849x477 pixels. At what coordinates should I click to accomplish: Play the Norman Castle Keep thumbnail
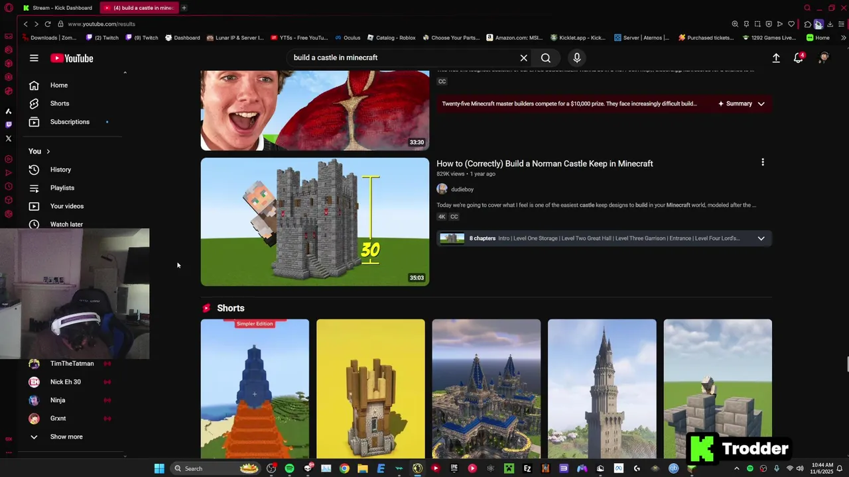pos(315,222)
